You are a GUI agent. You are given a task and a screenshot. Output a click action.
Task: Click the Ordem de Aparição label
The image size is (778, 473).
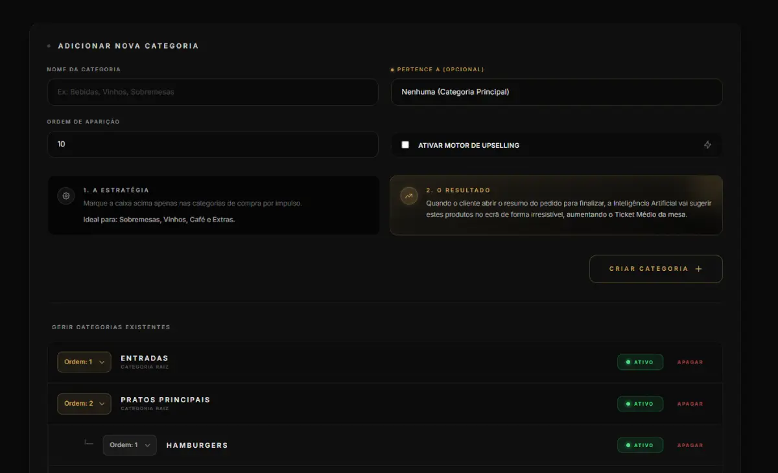(83, 122)
